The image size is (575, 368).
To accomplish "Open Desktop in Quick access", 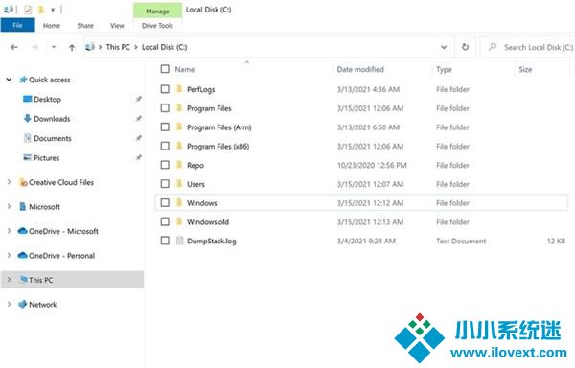I will [x=47, y=99].
